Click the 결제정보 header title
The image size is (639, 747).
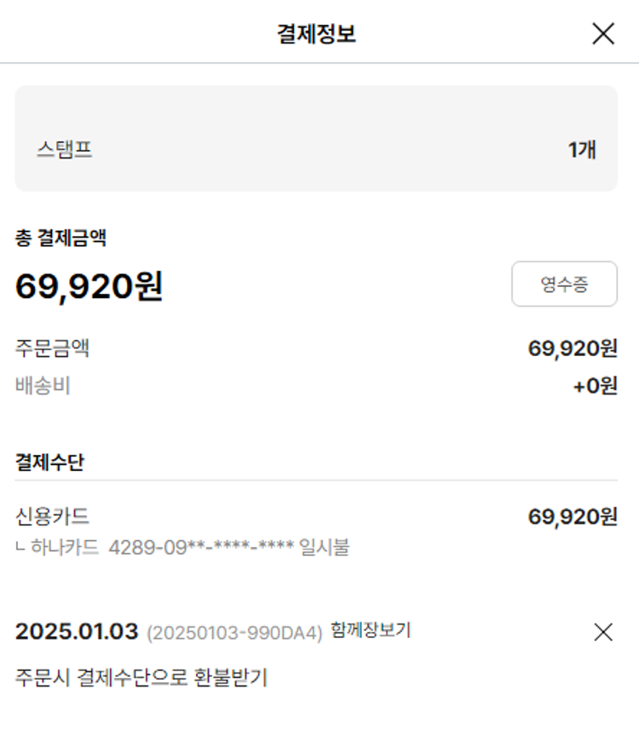pyautogui.click(x=316, y=33)
